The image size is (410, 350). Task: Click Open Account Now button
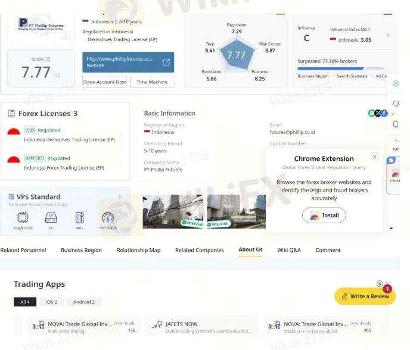point(105,82)
